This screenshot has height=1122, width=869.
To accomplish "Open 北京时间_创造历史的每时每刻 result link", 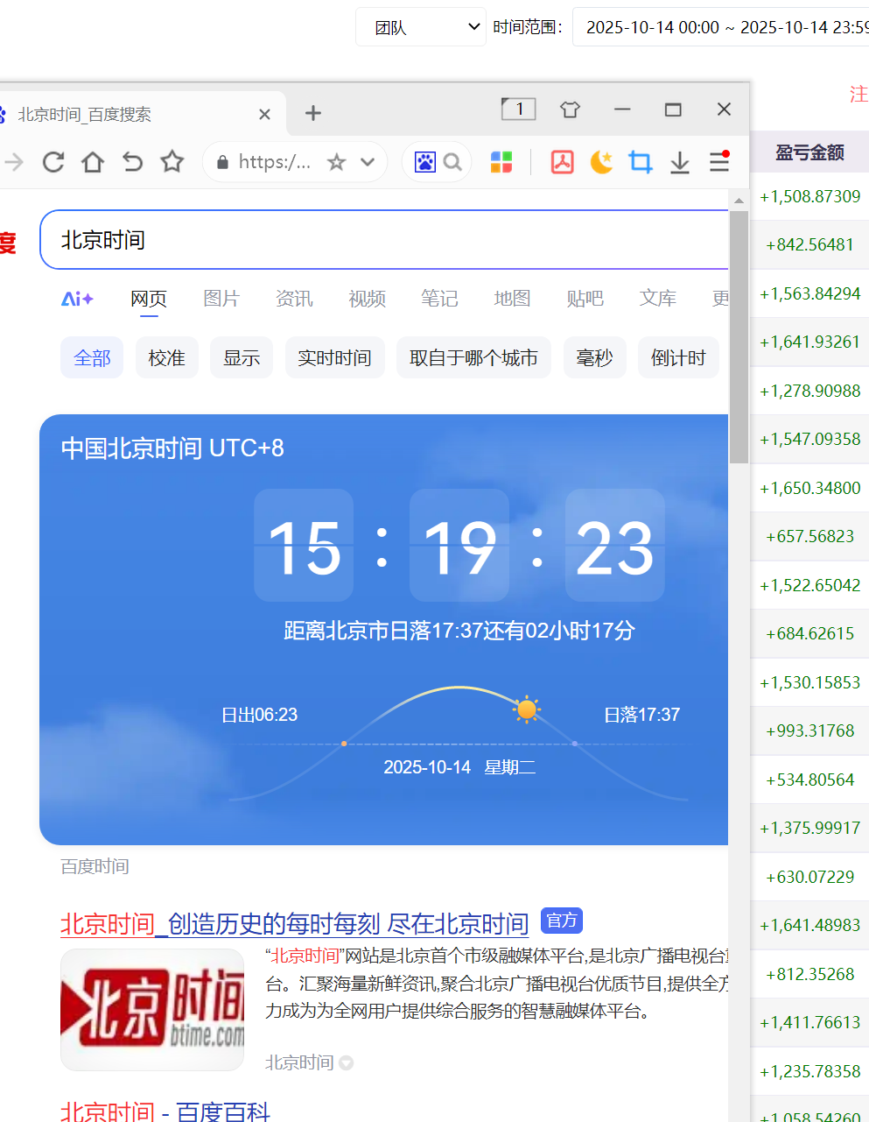I will (x=295, y=923).
